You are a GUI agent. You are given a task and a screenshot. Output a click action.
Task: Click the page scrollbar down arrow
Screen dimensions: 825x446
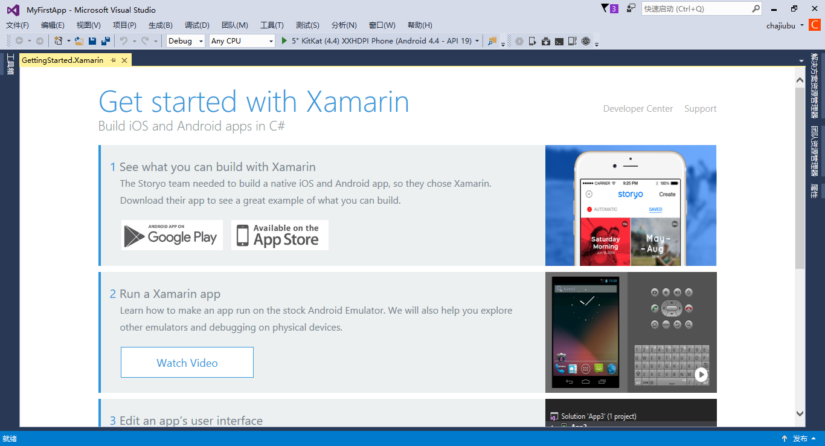pos(800,414)
